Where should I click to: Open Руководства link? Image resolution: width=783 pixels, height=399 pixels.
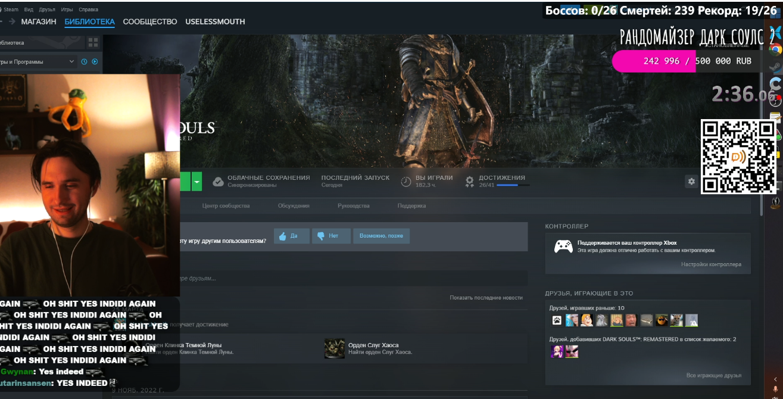[354, 206]
